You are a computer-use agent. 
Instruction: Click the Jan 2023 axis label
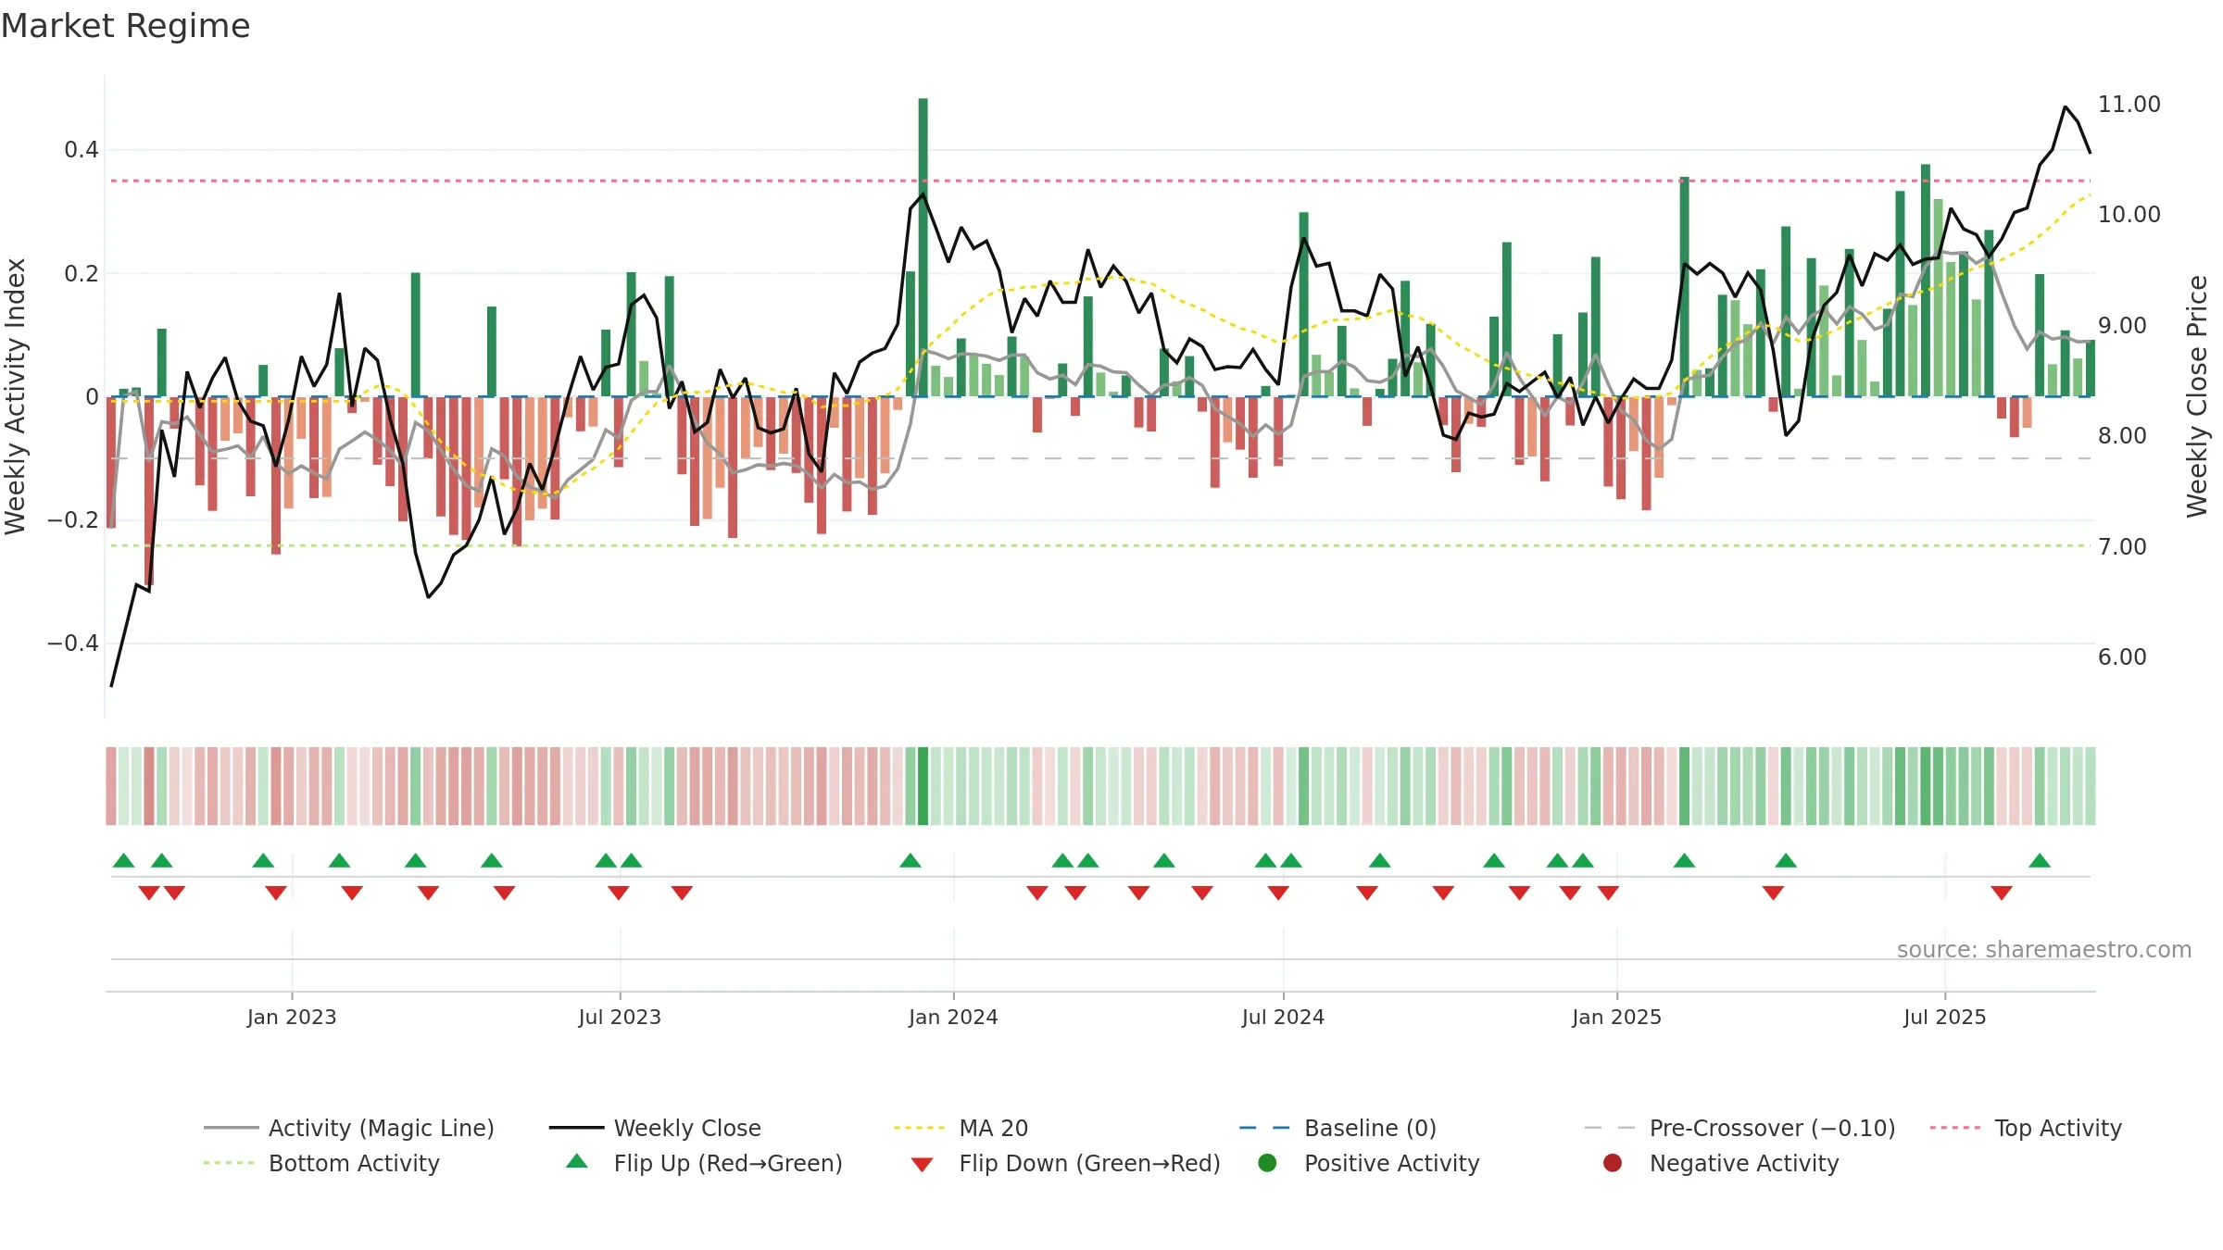pos(292,1017)
